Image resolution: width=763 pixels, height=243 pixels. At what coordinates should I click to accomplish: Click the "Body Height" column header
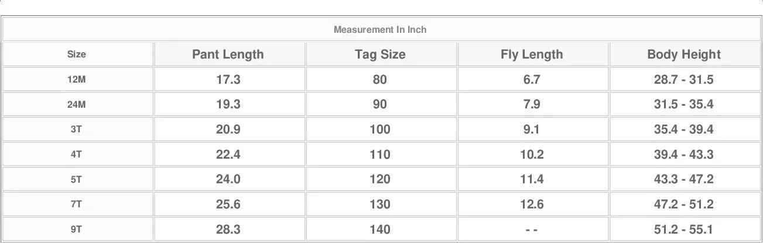coord(683,54)
